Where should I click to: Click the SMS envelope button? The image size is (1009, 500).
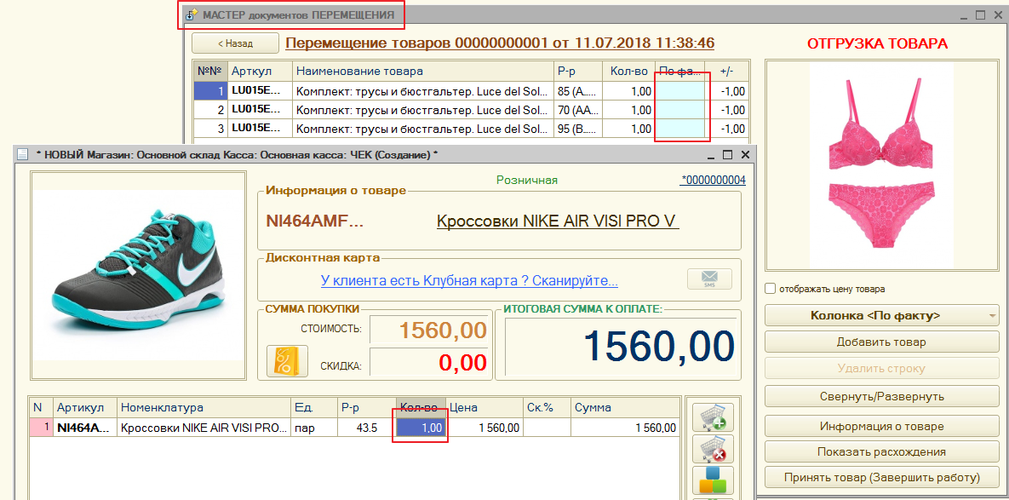(x=710, y=280)
